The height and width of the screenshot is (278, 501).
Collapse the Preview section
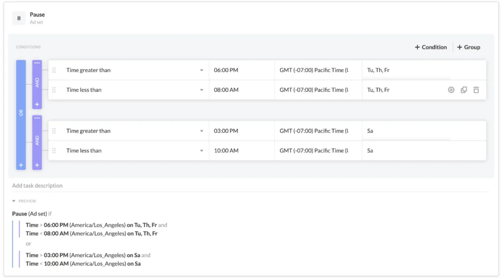coord(14,201)
